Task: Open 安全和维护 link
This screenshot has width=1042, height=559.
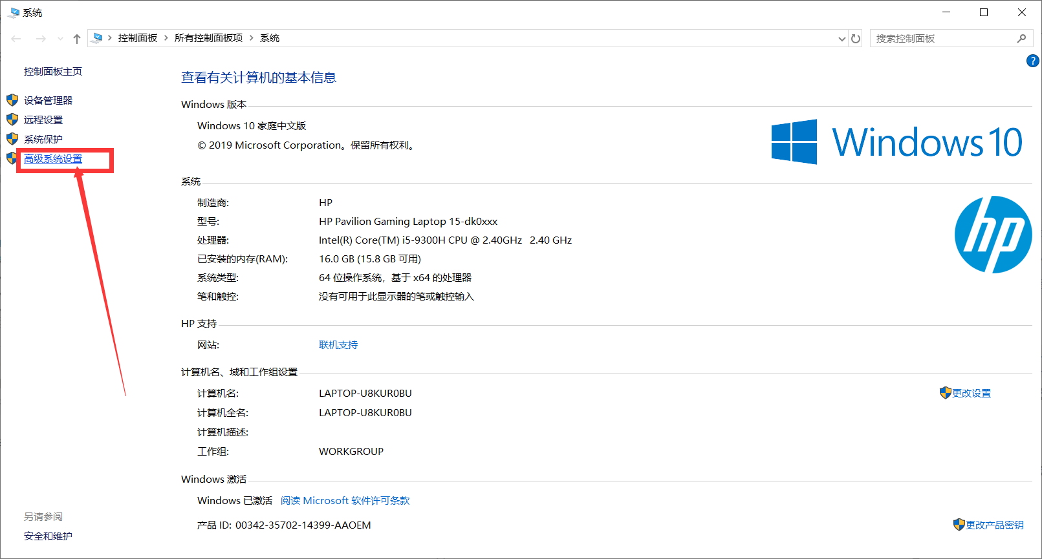Action: click(49, 536)
